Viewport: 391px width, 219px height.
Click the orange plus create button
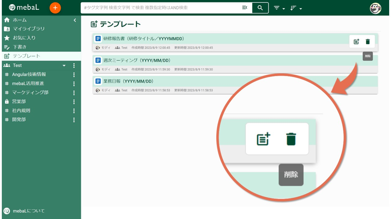[55, 8]
